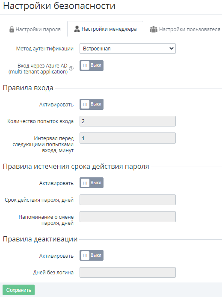
Task: Click the group icon on user settings tab
Action: coord(154,29)
